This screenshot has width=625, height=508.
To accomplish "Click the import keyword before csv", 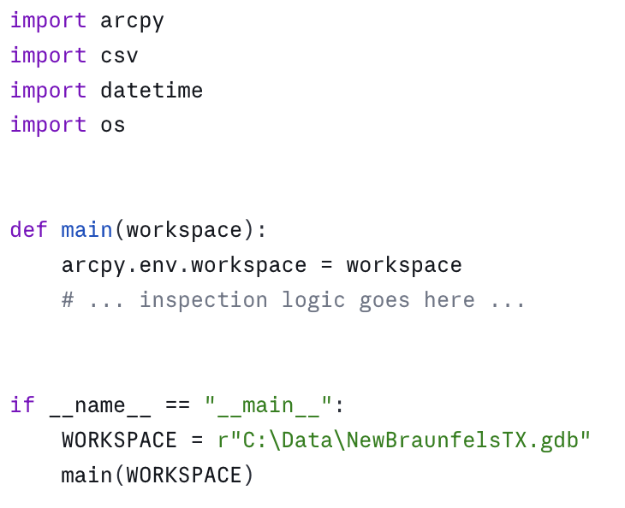I will (x=48, y=56).
